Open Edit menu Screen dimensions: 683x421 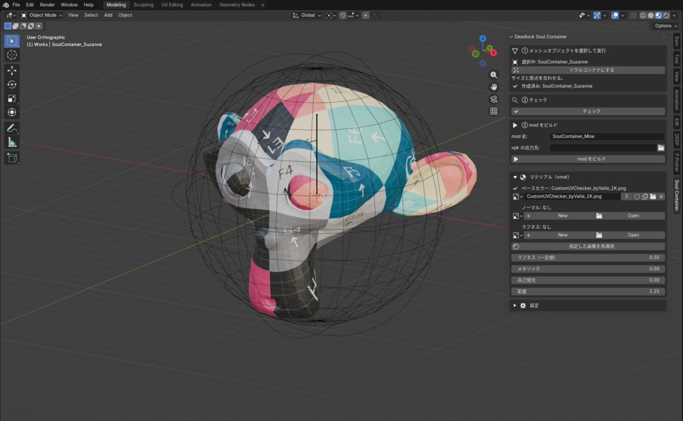click(29, 5)
